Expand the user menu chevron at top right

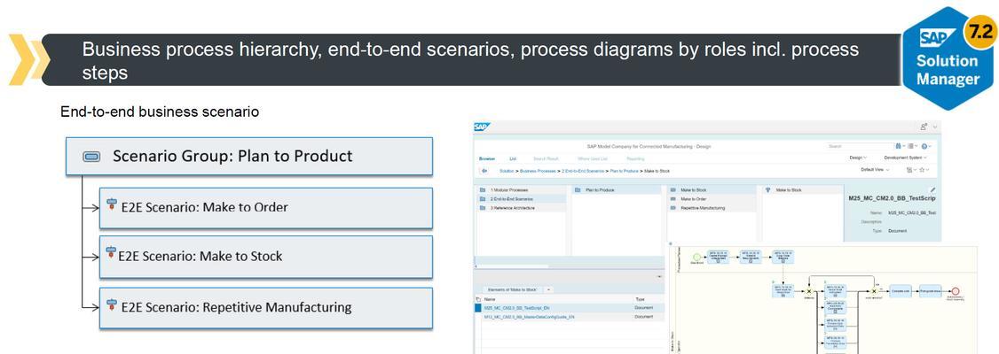coord(935,127)
